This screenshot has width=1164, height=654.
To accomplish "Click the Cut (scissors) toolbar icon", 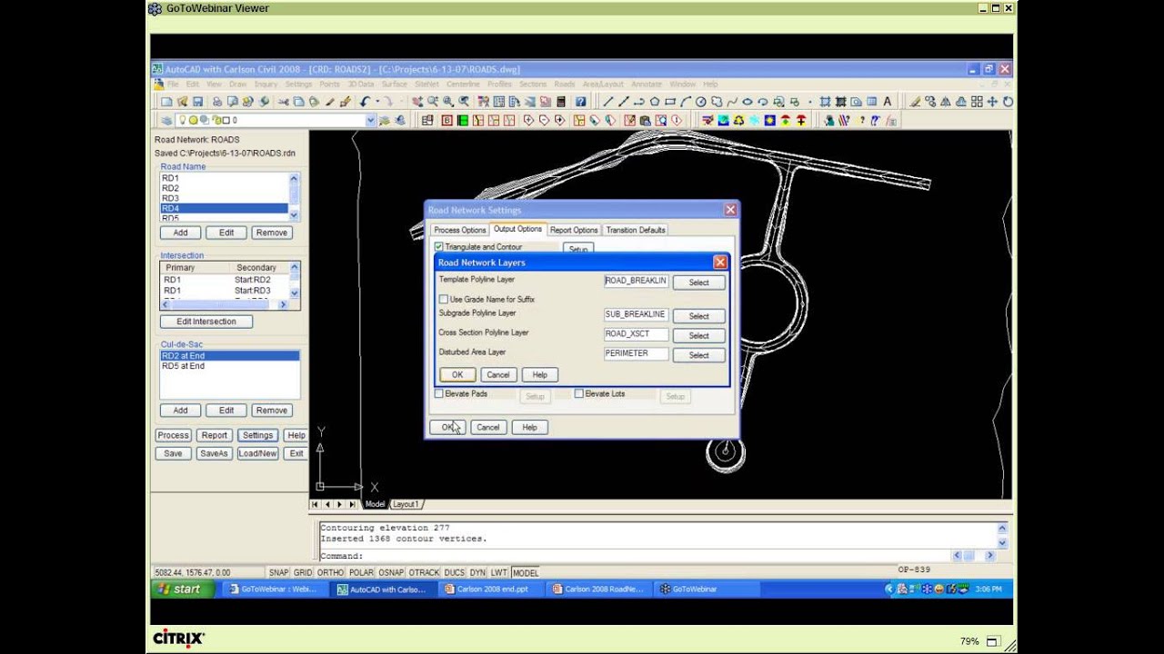I will (x=285, y=102).
